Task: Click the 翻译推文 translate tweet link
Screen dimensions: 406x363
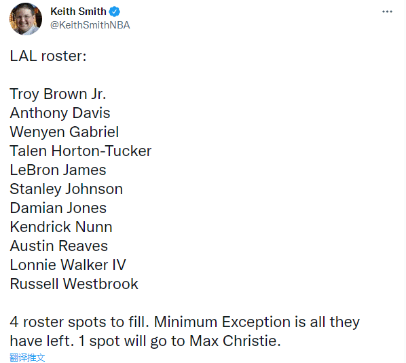Action: [27, 358]
